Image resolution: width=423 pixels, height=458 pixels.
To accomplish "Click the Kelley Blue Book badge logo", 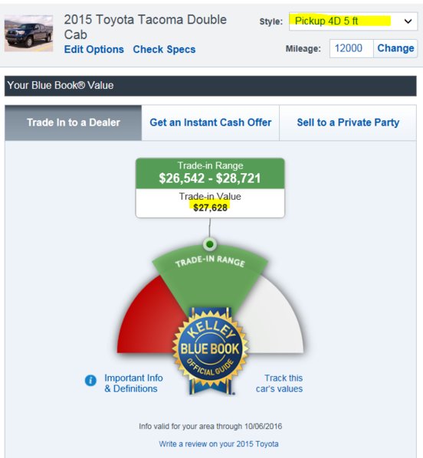I will 210,351.
